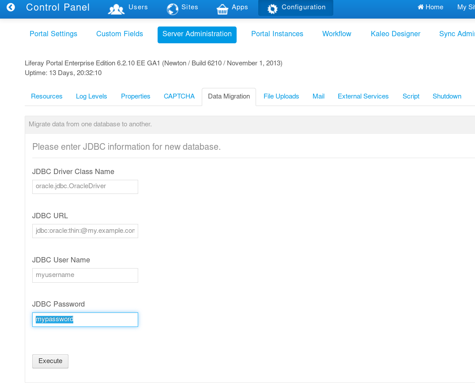Click inside the JDBC Driver Class Name field
475x383 pixels.
[85, 186]
